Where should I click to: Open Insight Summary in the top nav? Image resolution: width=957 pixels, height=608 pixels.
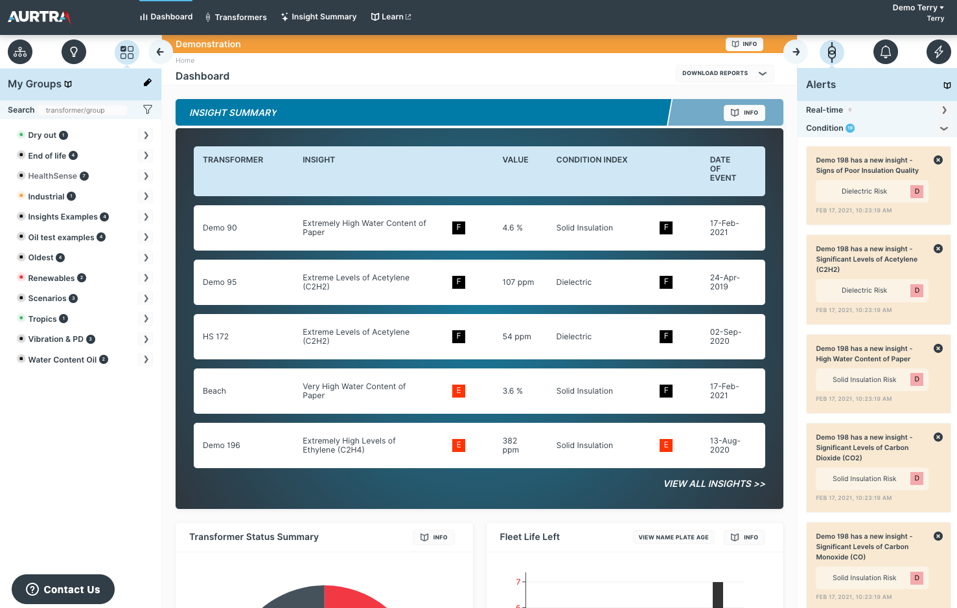pos(319,17)
